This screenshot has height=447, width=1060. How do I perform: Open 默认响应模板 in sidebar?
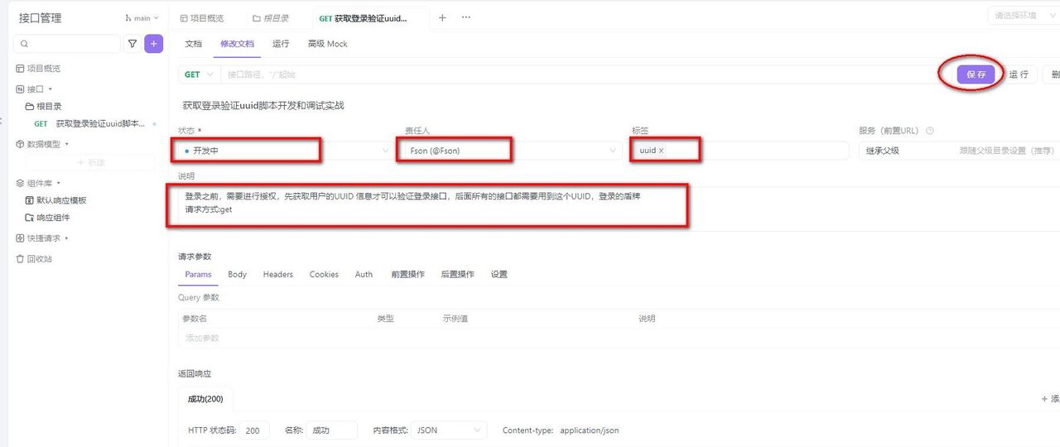coord(55,200)
